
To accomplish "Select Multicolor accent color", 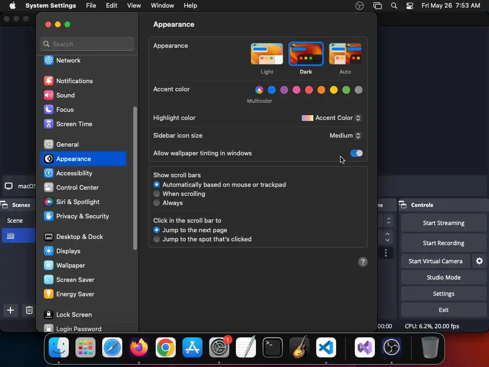I will tap(259, 90).
